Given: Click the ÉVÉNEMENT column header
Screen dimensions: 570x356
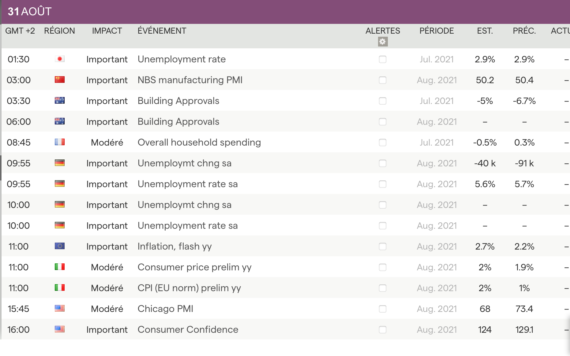Looking at the screenshot, I should 162,31.
